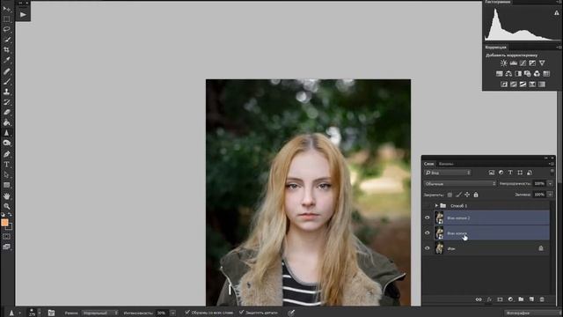
Task: Select the Zoom magnifier tool
Action: [x=6, y=206]
